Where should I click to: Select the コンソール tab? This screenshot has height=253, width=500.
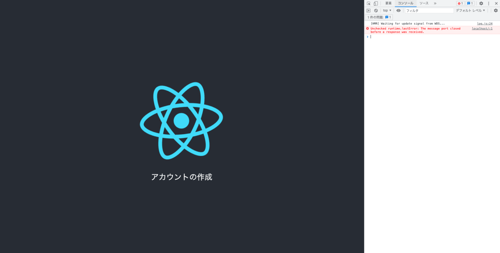click(405, 3)
